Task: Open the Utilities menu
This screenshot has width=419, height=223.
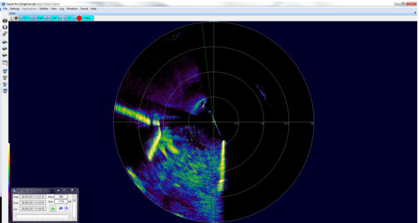Action: [44, 8]
